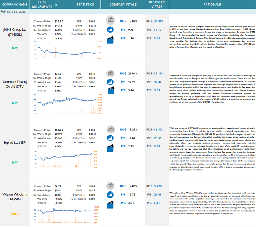Select Seprod industry P/B 3.50
Viewport: 256px width, 227px height.
click(157, 146)
